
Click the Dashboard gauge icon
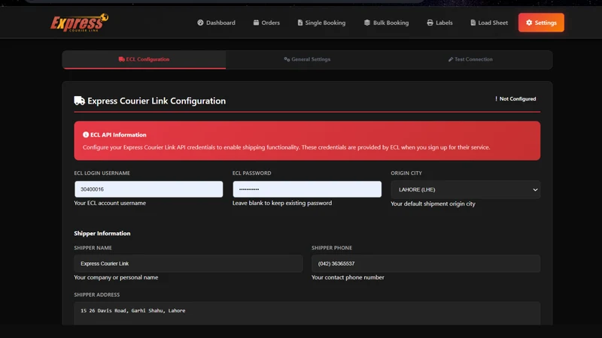tap(200, 23)
